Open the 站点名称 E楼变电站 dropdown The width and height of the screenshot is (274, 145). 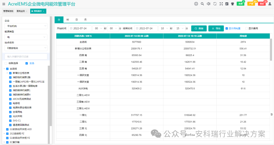click(26, 48)
